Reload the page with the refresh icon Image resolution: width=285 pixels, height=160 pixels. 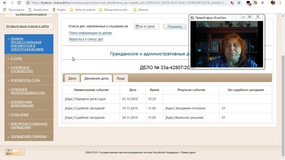[19, 3]
